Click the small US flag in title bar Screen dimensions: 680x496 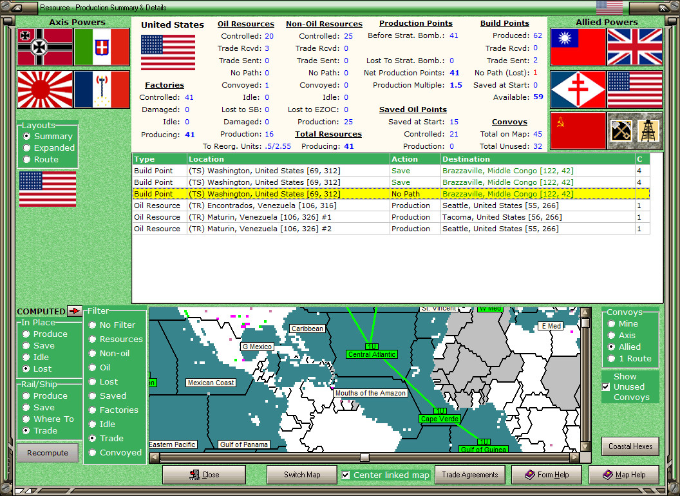[x=609, y=7]
